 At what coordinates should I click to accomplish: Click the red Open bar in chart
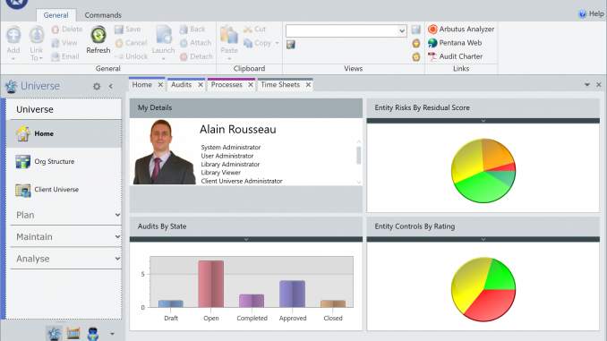coord(211,284)
